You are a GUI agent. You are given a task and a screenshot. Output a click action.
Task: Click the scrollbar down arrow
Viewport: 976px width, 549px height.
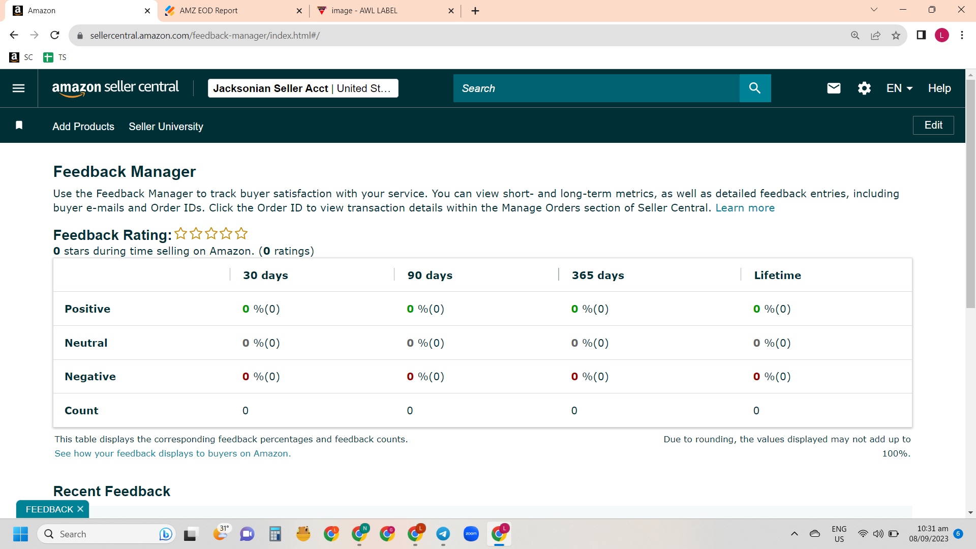pos(970,512)
